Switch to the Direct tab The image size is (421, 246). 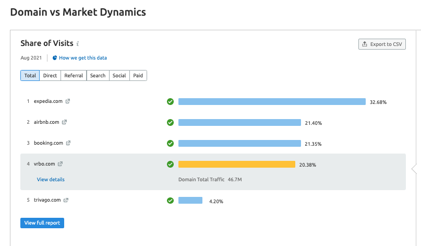pyautogui.click(x=50, y=76)
